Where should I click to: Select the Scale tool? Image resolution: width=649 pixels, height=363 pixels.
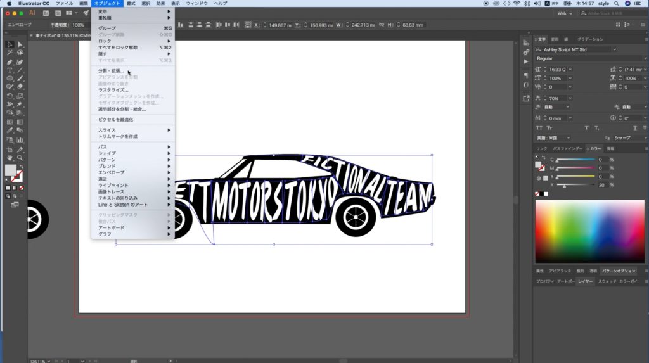[x=20, y=96]
